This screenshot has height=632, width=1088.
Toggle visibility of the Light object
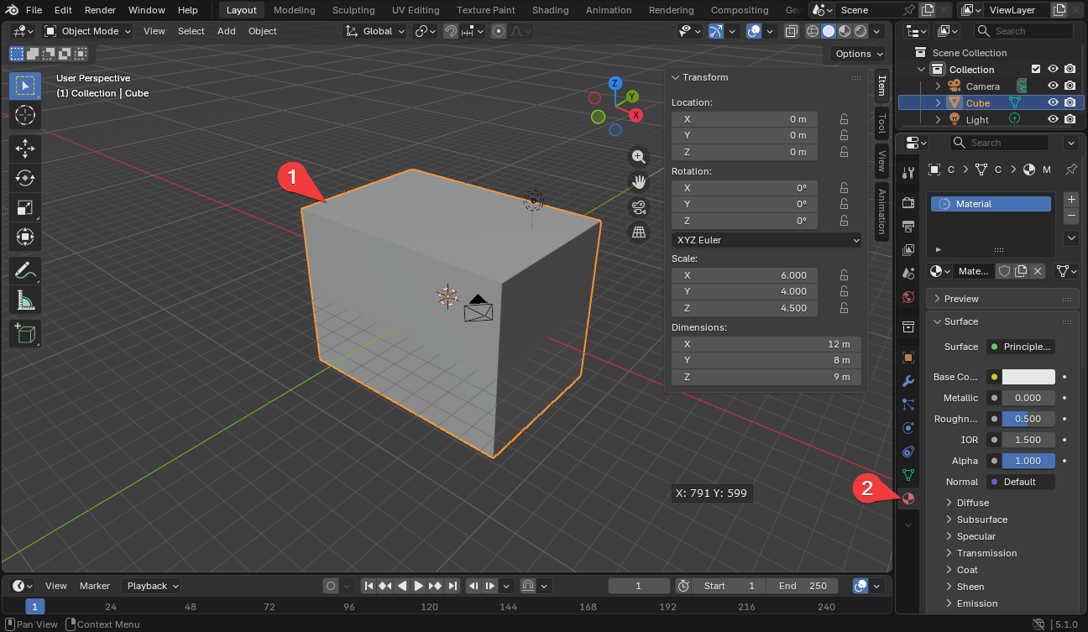point(1053,119)
